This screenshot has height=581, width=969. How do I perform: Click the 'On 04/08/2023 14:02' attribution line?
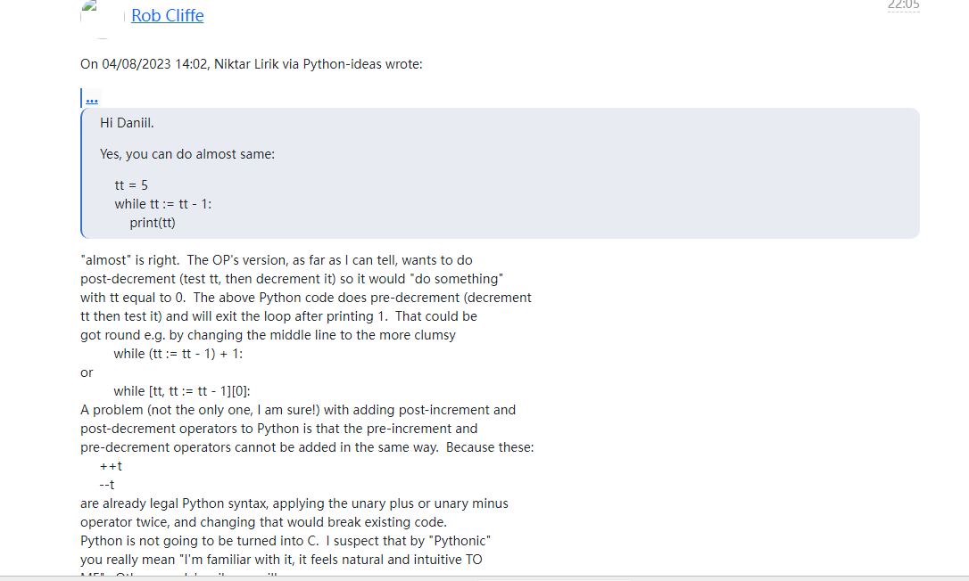(252, 64)
